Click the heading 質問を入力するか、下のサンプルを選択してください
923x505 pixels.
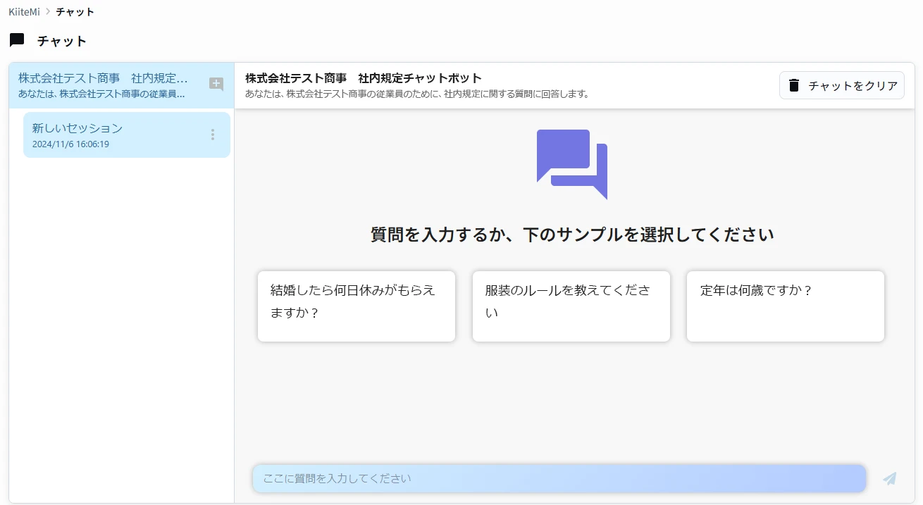[572, 235]
